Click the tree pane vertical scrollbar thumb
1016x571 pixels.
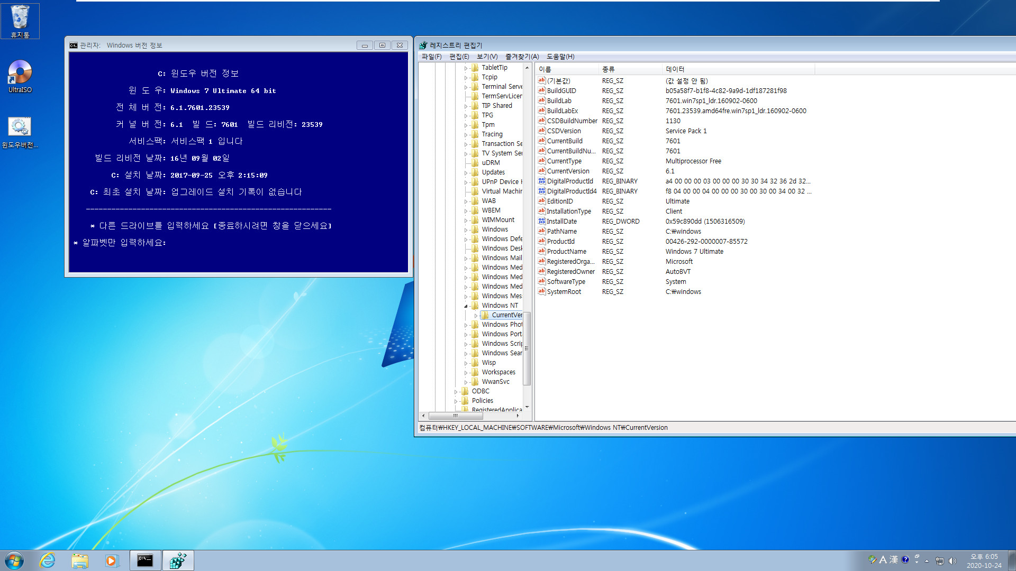[x=527, y=348]
